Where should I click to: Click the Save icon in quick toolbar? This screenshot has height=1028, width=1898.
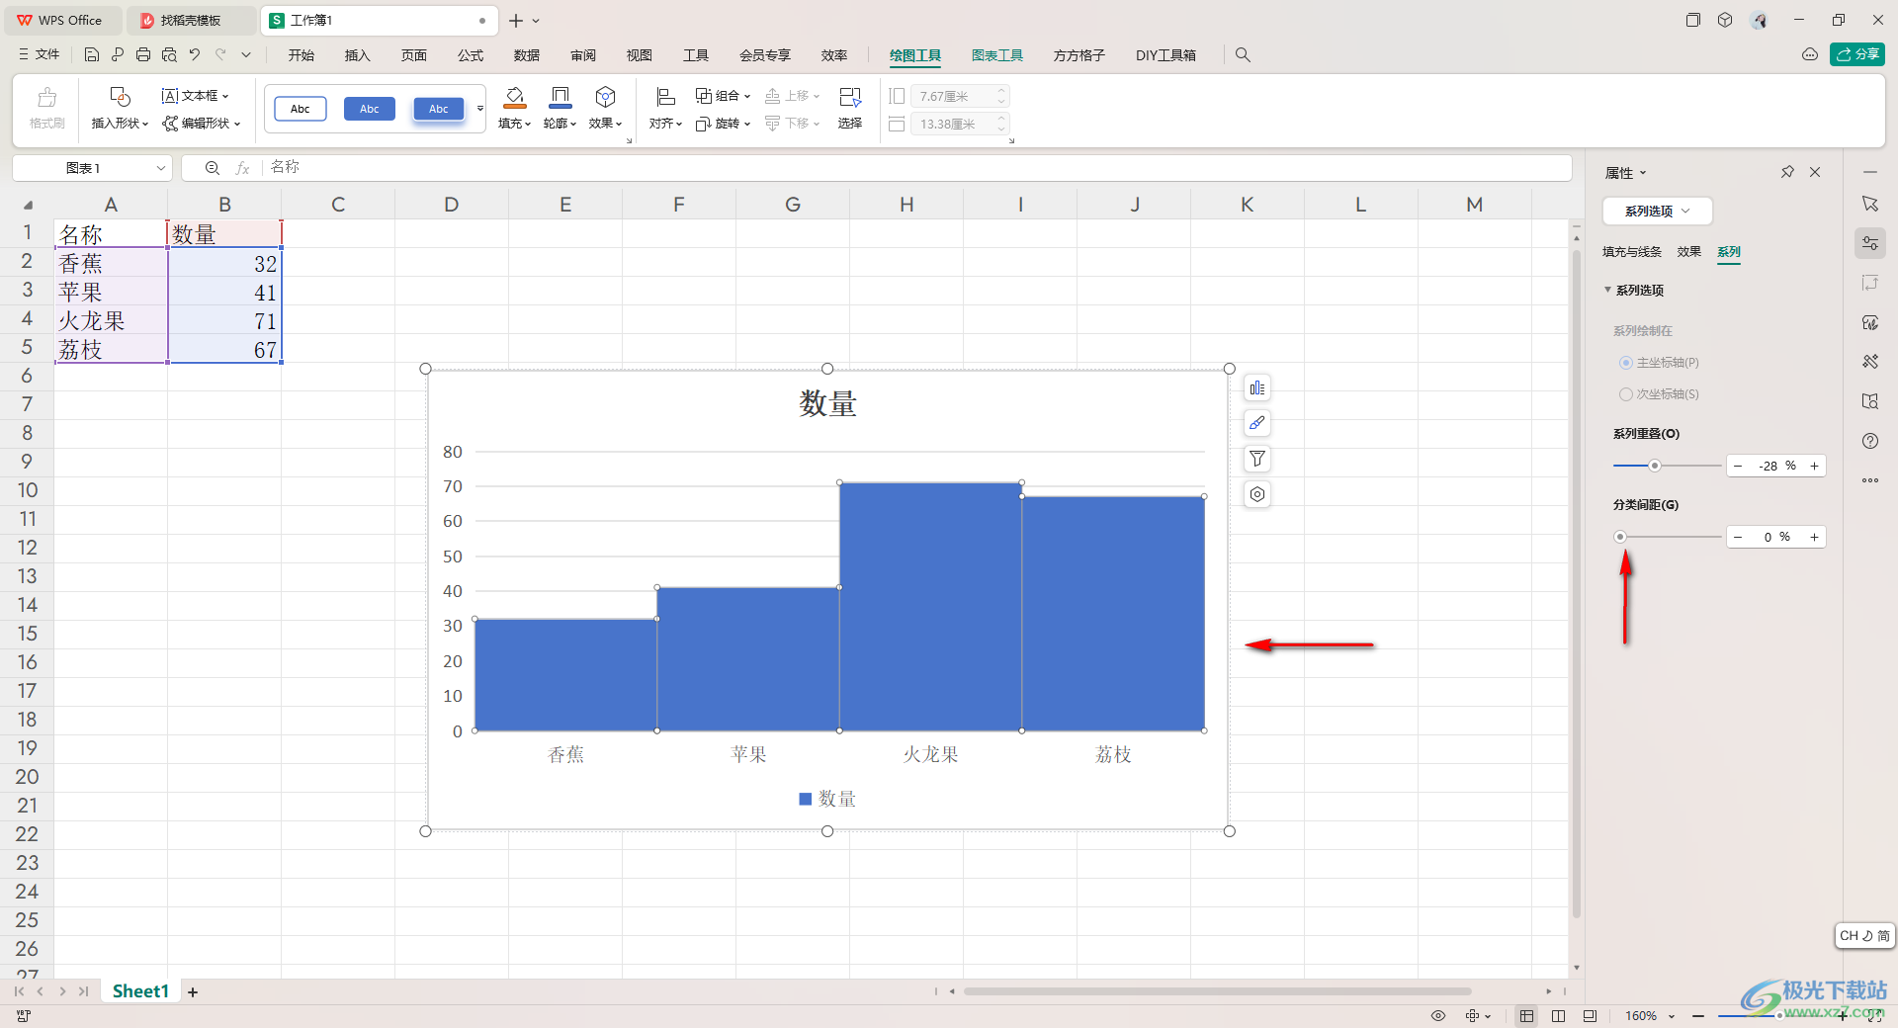[x=92, y=55]
